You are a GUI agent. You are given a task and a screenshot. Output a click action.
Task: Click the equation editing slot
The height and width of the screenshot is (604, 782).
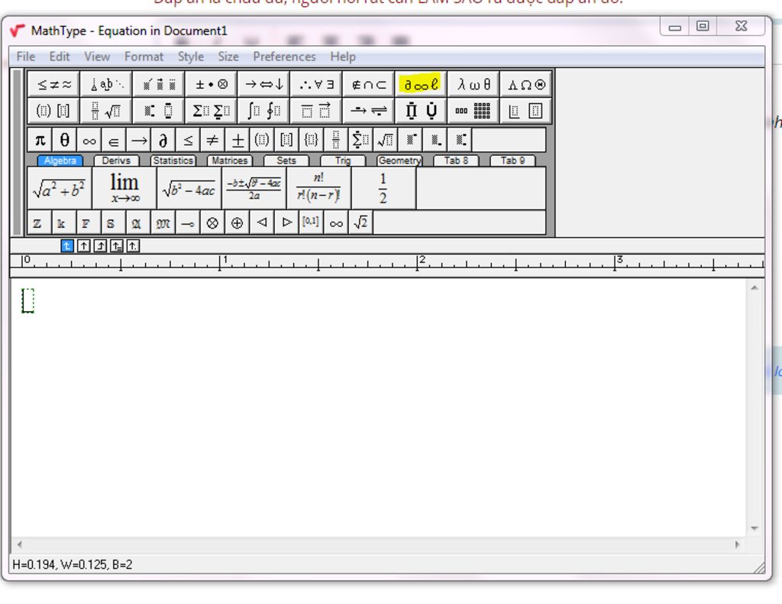[x=28, y=301]
